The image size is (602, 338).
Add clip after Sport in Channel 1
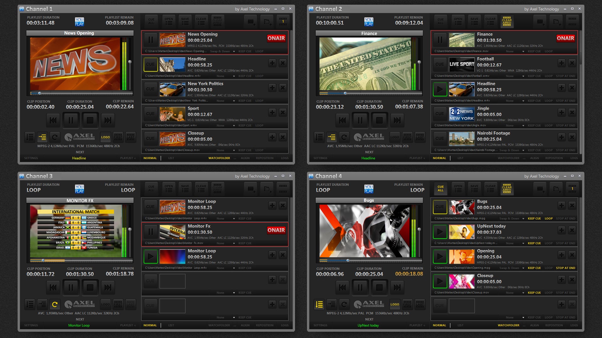point(272,112)
